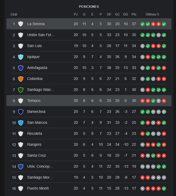Click Puerto Montt's latest win checkmark
The width and height of the screenshot is (176, 196).
pyautogui.click(x=164, y=189)
